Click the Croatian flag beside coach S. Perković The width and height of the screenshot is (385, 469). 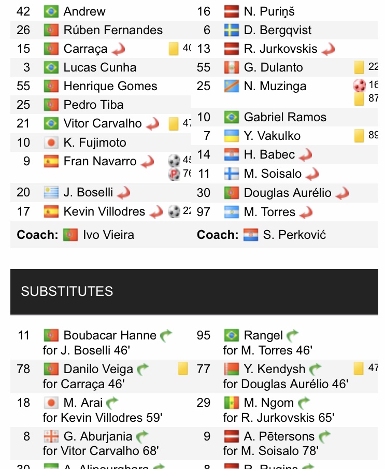click(x=251, y=235)
